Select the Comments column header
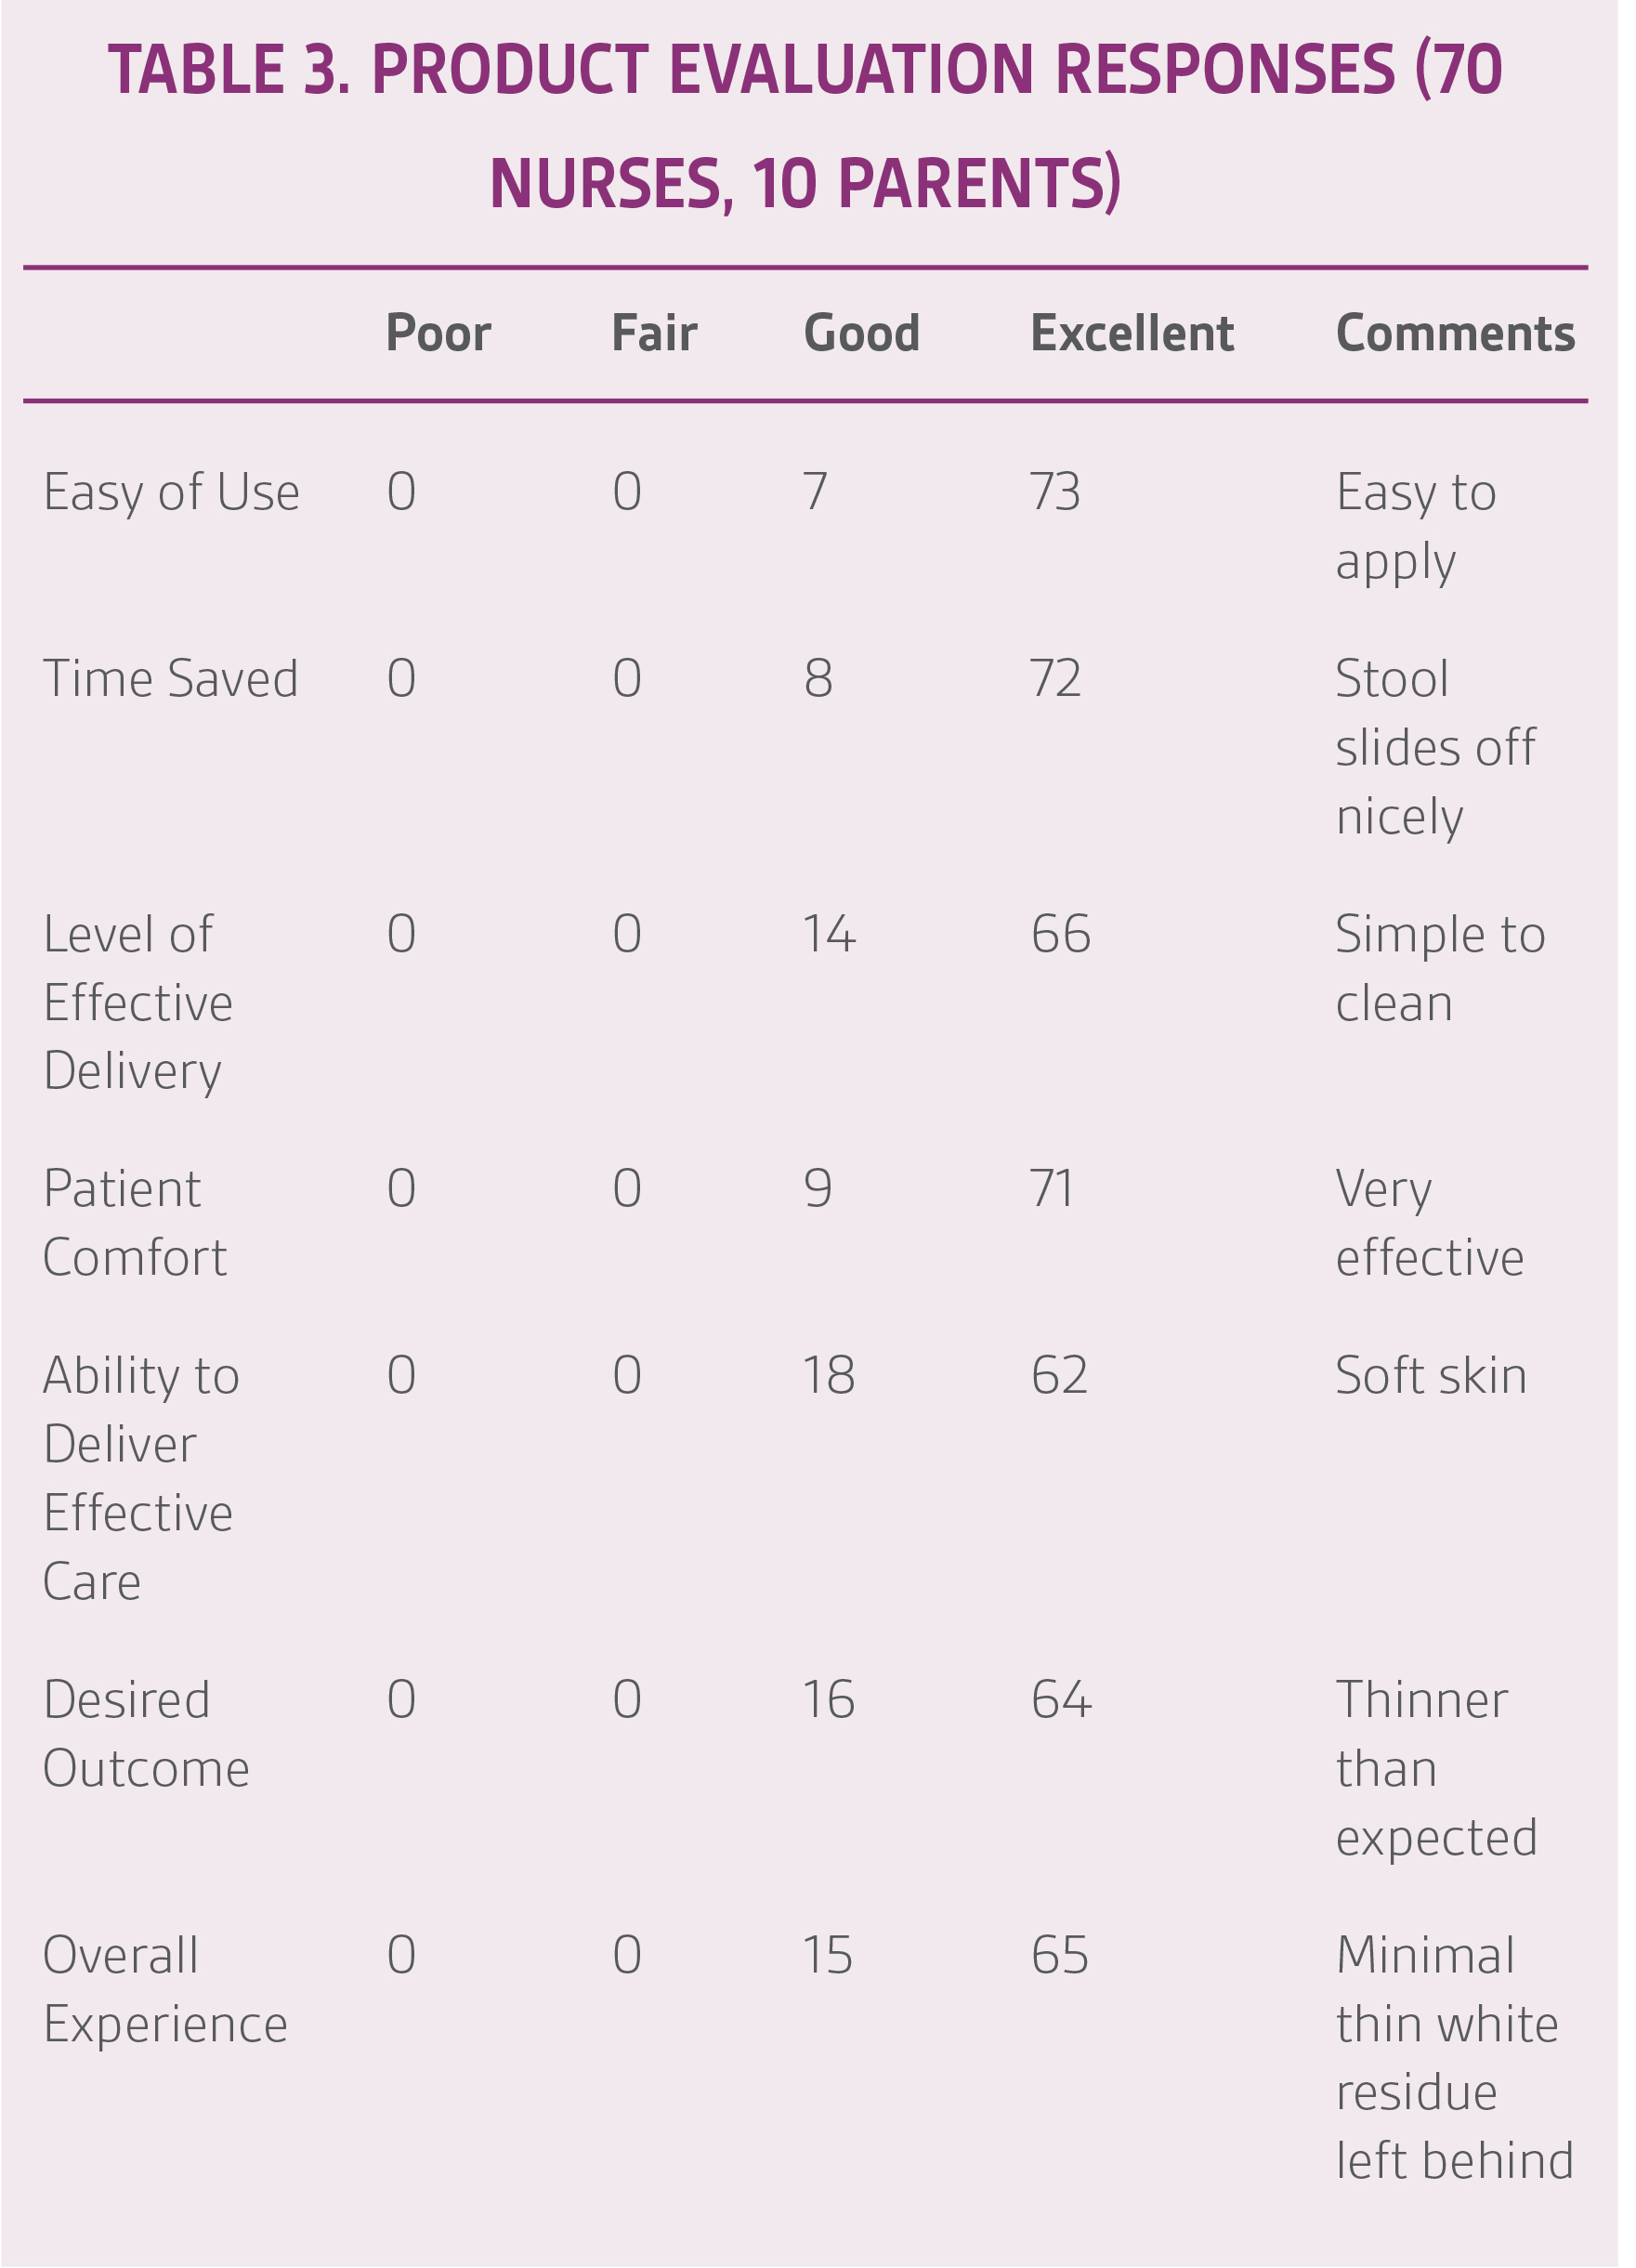This screenshot has height=2268, width=1636. point(1455,333)
